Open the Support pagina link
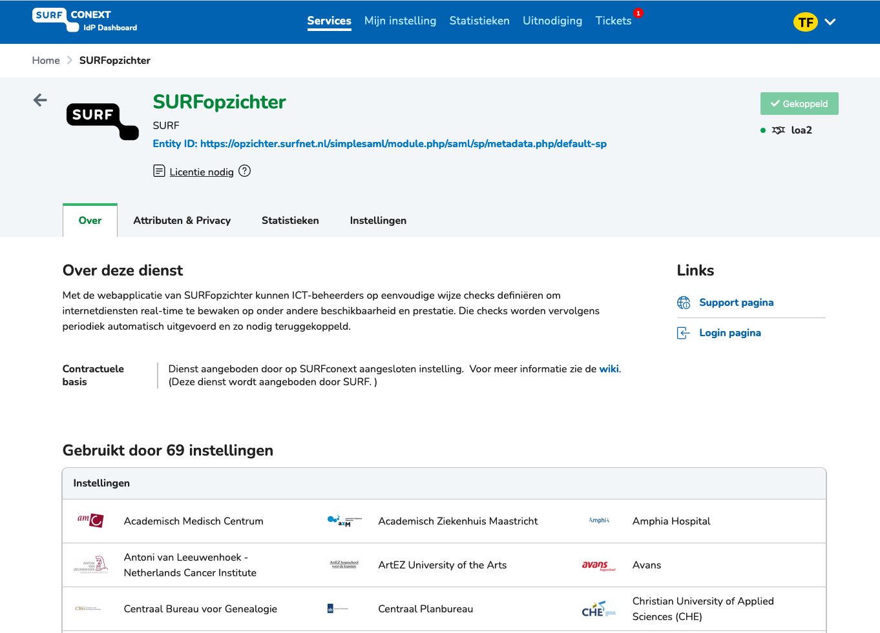The width and height of the screenshot is (880, 633). click(x=736, y=303)
